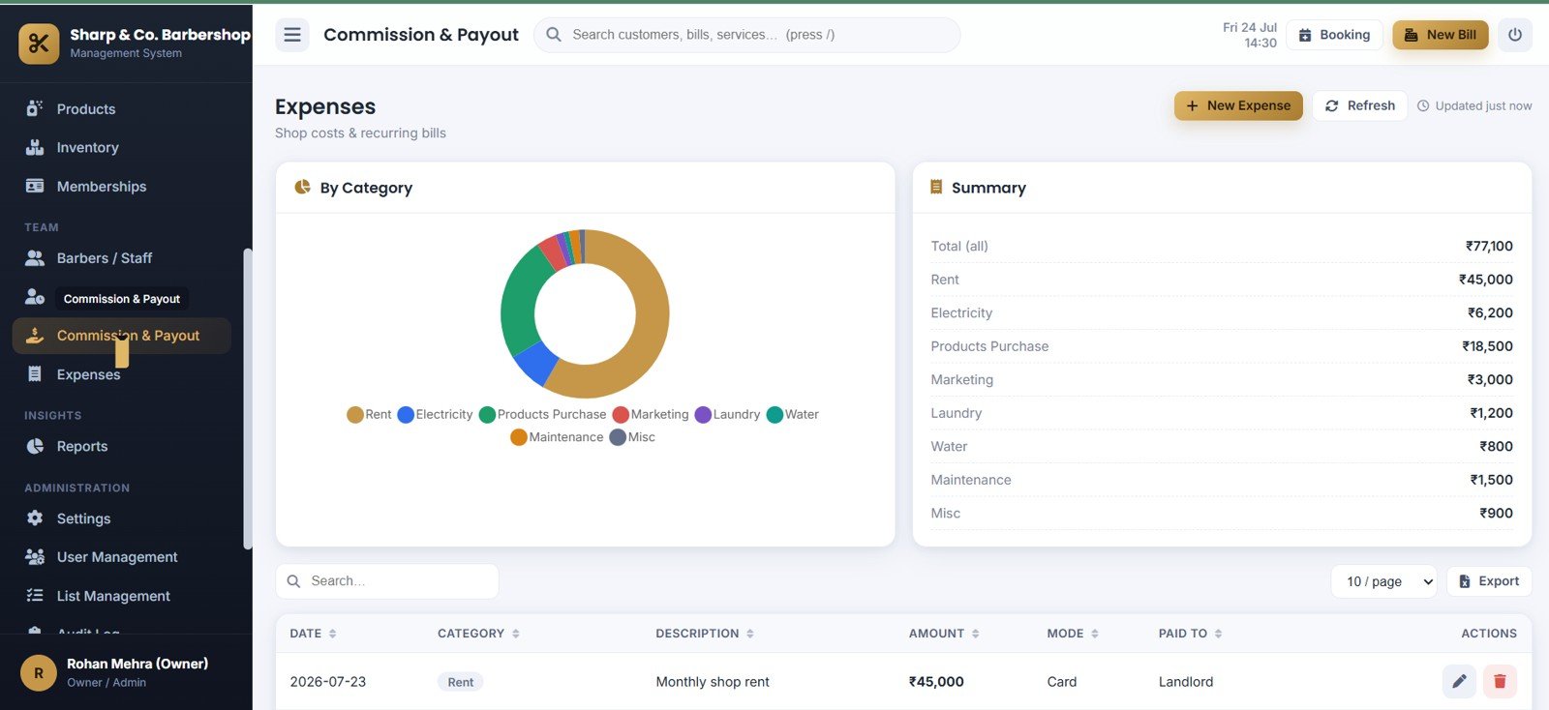Open User Management page
This screenshot has height=710, width=1549.
(x=121, y=557)
